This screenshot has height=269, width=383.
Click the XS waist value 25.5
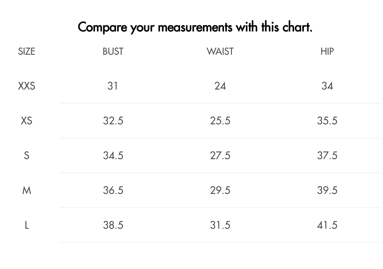click(220, 121)
